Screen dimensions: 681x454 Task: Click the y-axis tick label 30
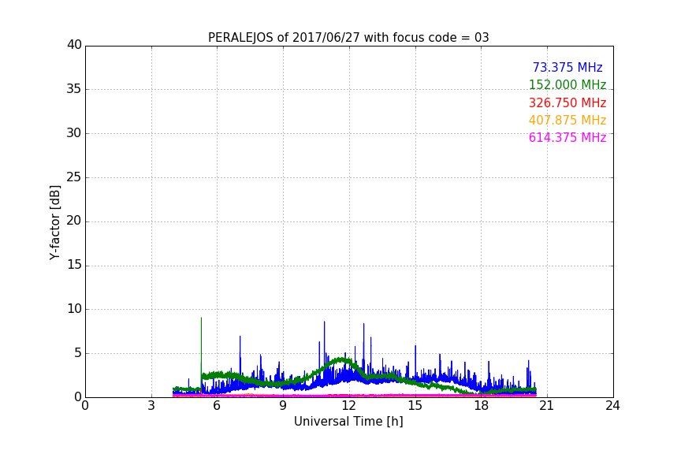74,133
